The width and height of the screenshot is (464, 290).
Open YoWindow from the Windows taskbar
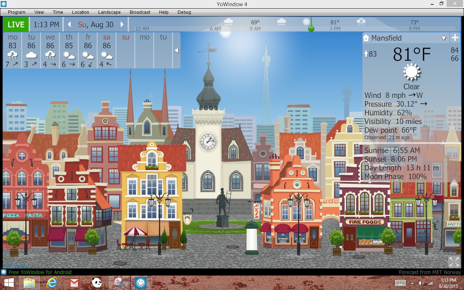140,282
